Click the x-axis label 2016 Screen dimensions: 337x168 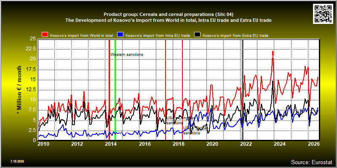tap(144, 144)
